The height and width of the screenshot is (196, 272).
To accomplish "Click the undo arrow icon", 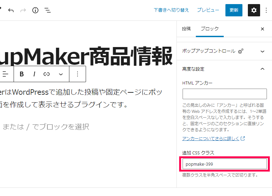I will pos(11,10).
